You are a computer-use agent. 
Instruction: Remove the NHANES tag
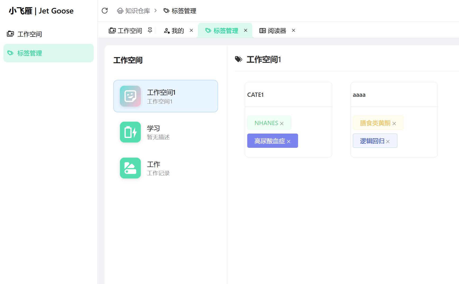point(281,123)
